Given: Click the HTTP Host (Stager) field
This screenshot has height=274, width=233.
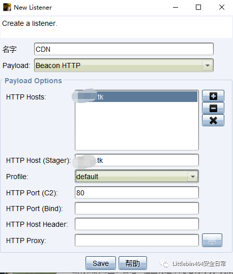Looking at the screenshot, I should coord(137,160).
